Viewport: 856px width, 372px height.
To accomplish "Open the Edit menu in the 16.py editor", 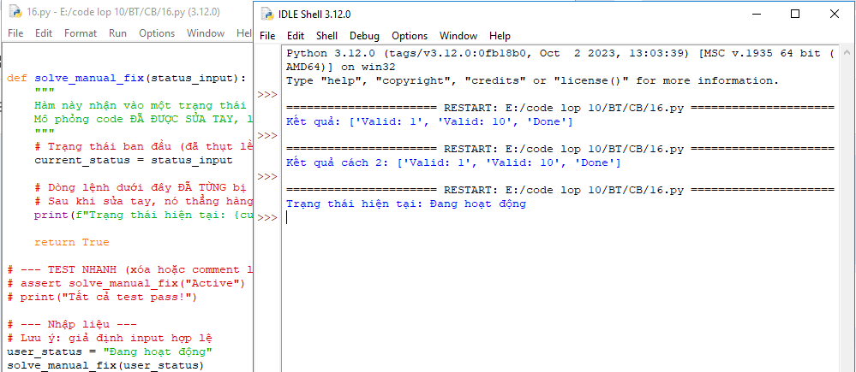I will point(44,33).
